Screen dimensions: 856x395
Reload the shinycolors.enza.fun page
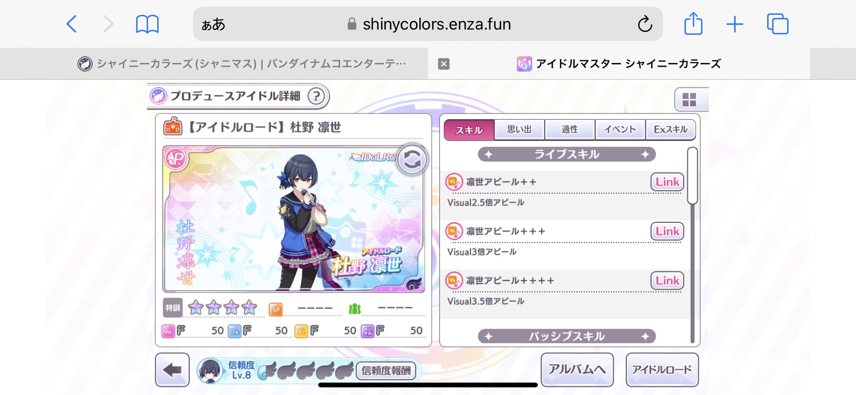coord(645,24)
